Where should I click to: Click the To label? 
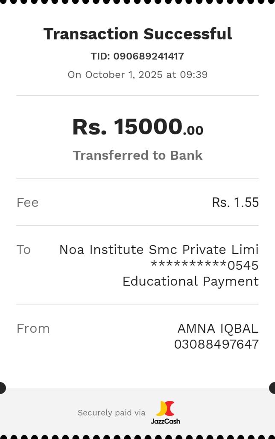click(23, 250)
